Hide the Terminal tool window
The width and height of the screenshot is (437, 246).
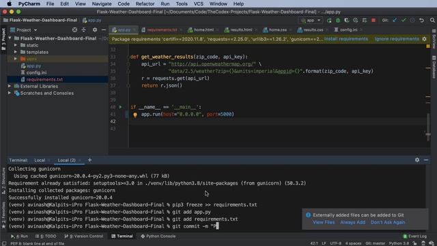[x=426, y=160]
